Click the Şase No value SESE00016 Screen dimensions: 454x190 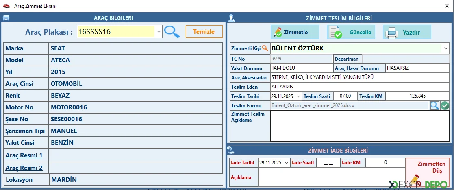(135, 119)
